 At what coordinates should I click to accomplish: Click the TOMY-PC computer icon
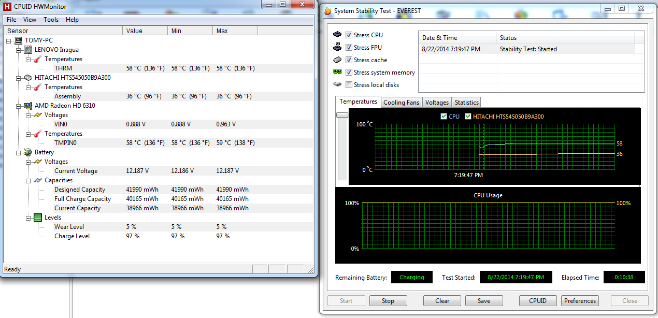[18, 40]
